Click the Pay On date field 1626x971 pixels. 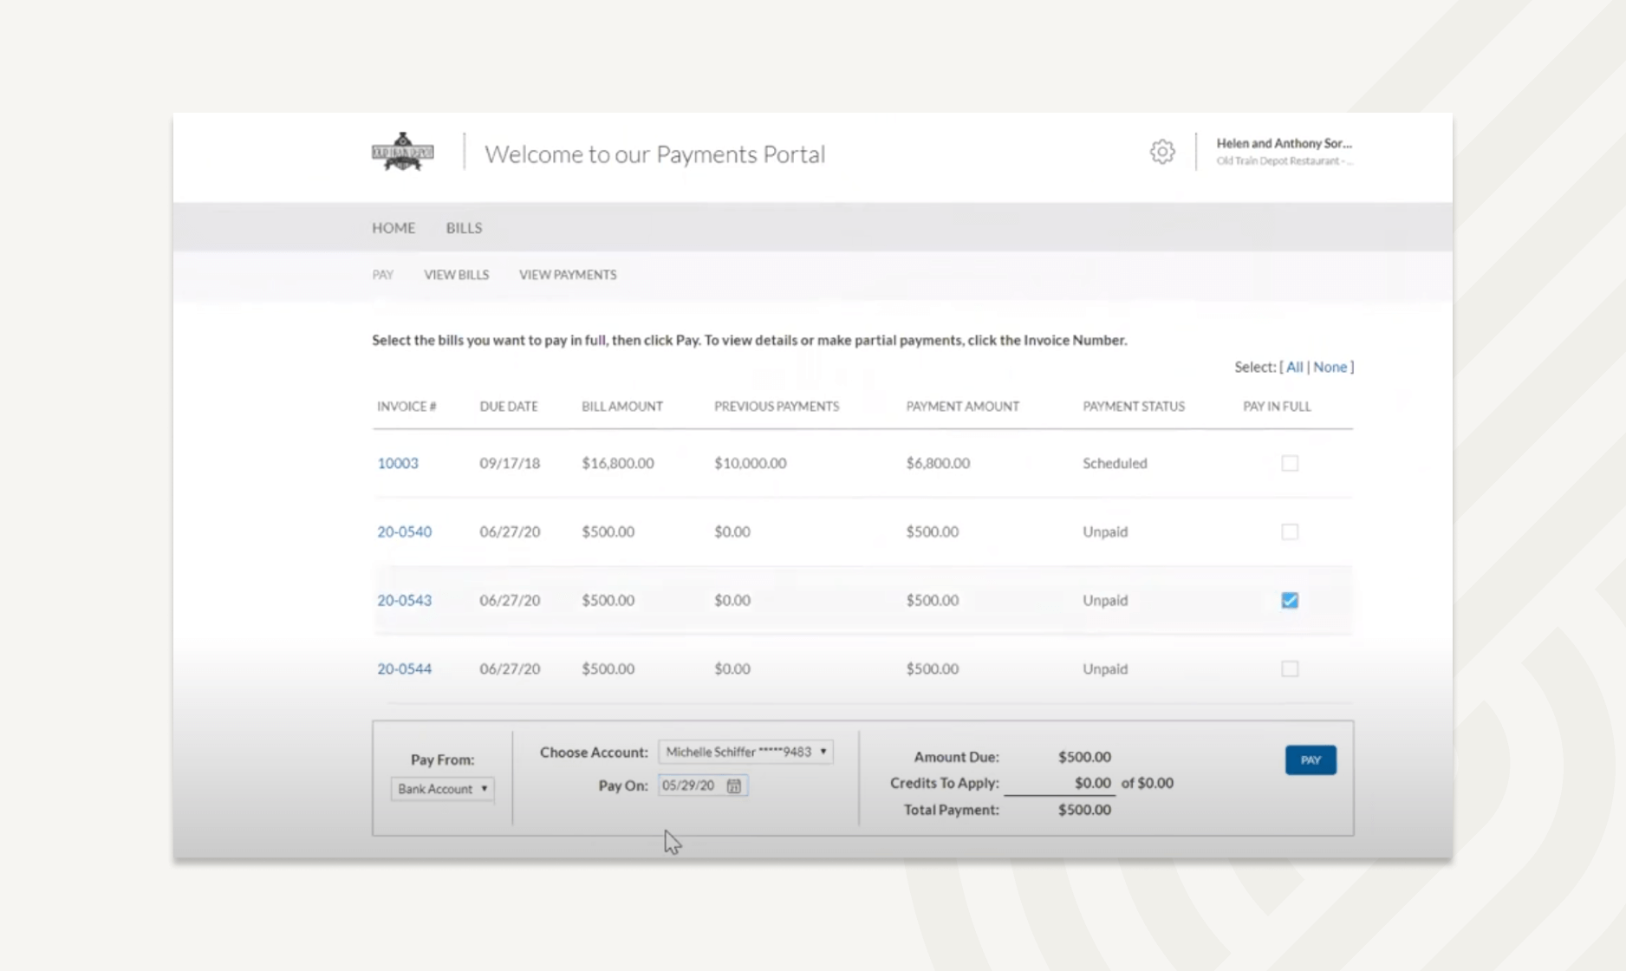[x=703, y=785]
